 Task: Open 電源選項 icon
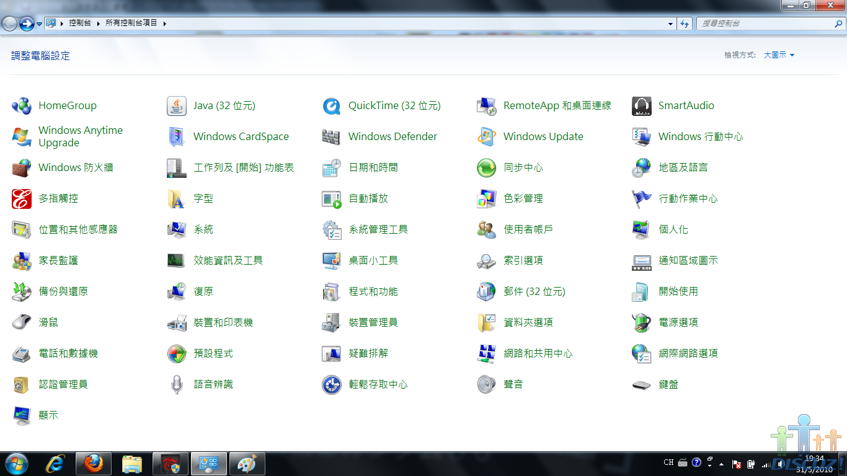pos(642,323)
